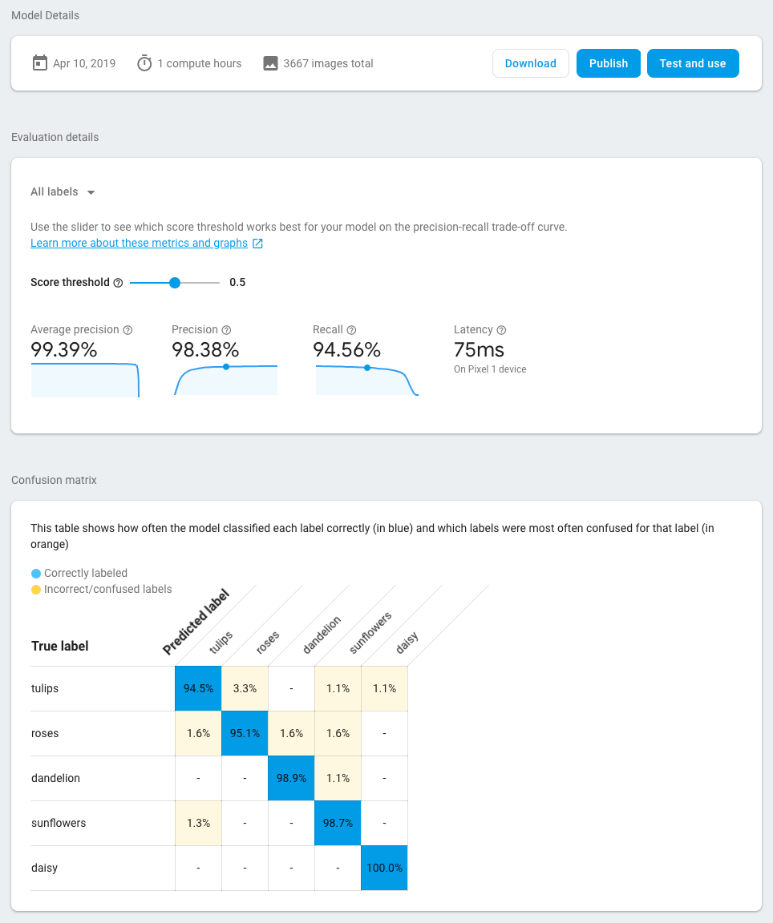
Task: Click the Precision curve graph
Action: 226,379
